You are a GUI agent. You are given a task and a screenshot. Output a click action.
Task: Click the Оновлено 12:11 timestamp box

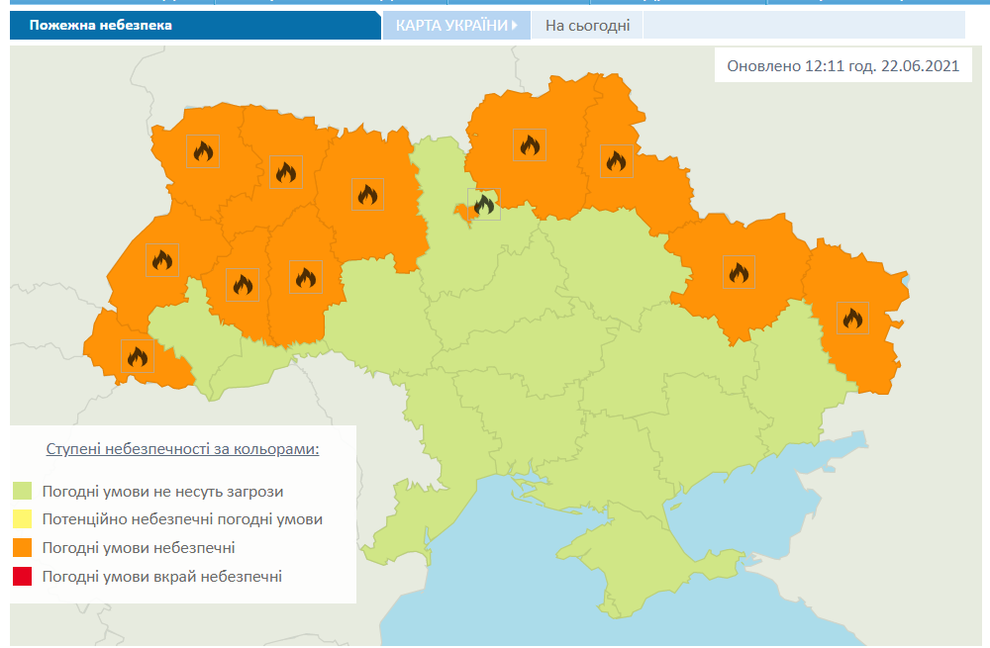click(x=843, y=65)
